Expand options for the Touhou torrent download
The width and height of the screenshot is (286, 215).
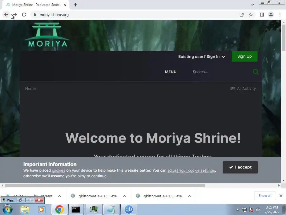pyautogui.click(x=59, y=196)
